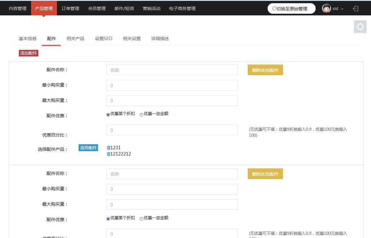Click 删除此组配件 in first group

(x=265, y=70)
